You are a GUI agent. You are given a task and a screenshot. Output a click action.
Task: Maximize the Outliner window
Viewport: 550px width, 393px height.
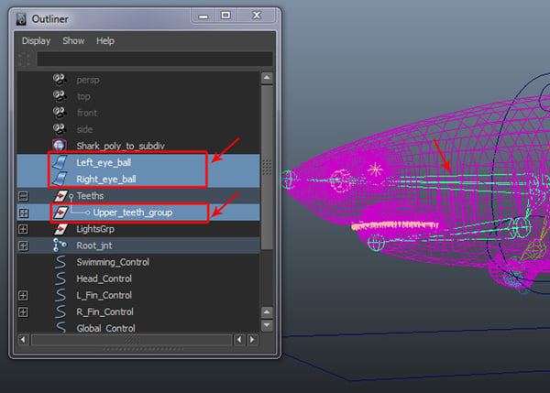(x=225, y=16)
